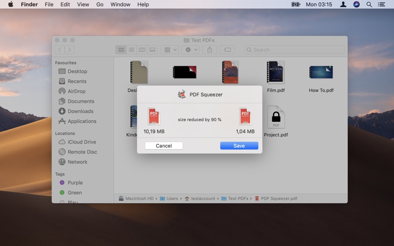Open Spotlight search icon

point(369,4)
